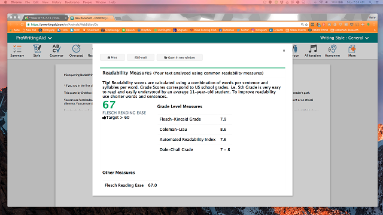Reload the page with the refresh icon
The image size is (383, 215).
(22, 24)
